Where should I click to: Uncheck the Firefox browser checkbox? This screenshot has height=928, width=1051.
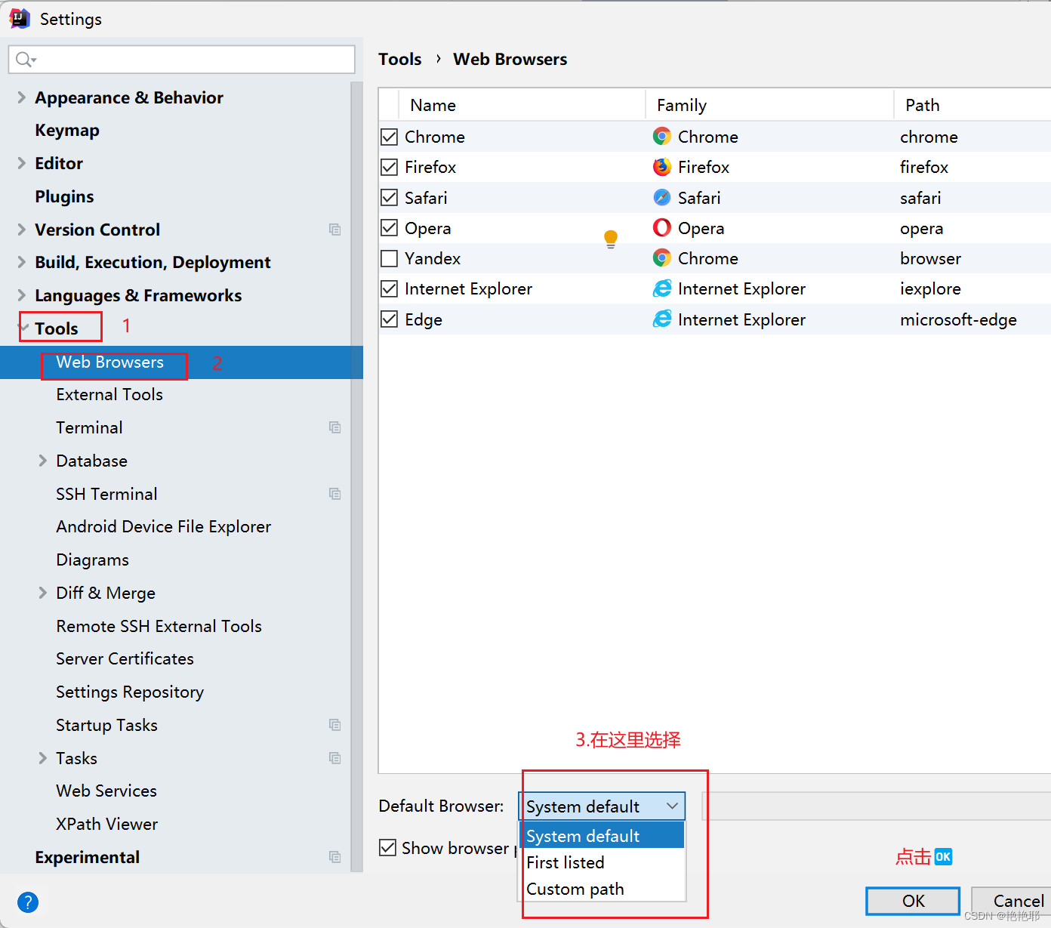389,167
